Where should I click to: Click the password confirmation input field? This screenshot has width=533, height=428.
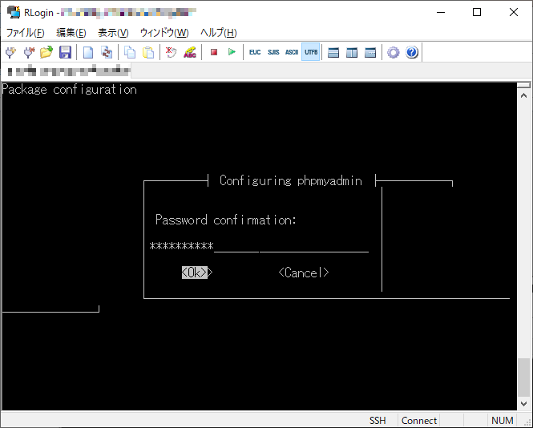(x=259, y=246)
